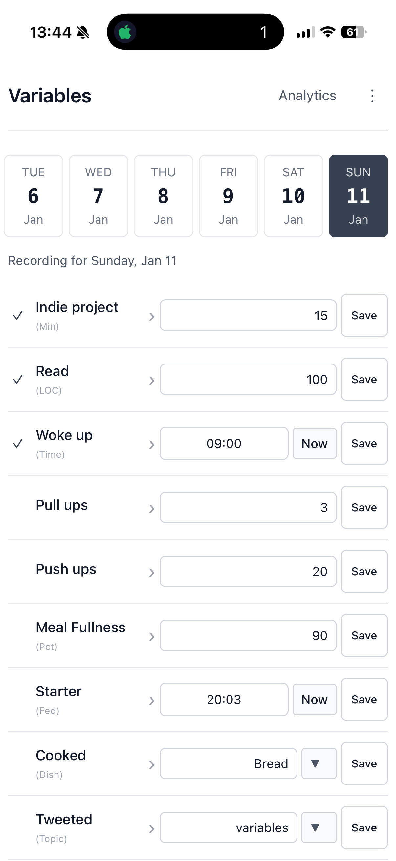Expand the Meal Fullness chevron arrow
Screen dimensions: 396x861
pos(152,636)
